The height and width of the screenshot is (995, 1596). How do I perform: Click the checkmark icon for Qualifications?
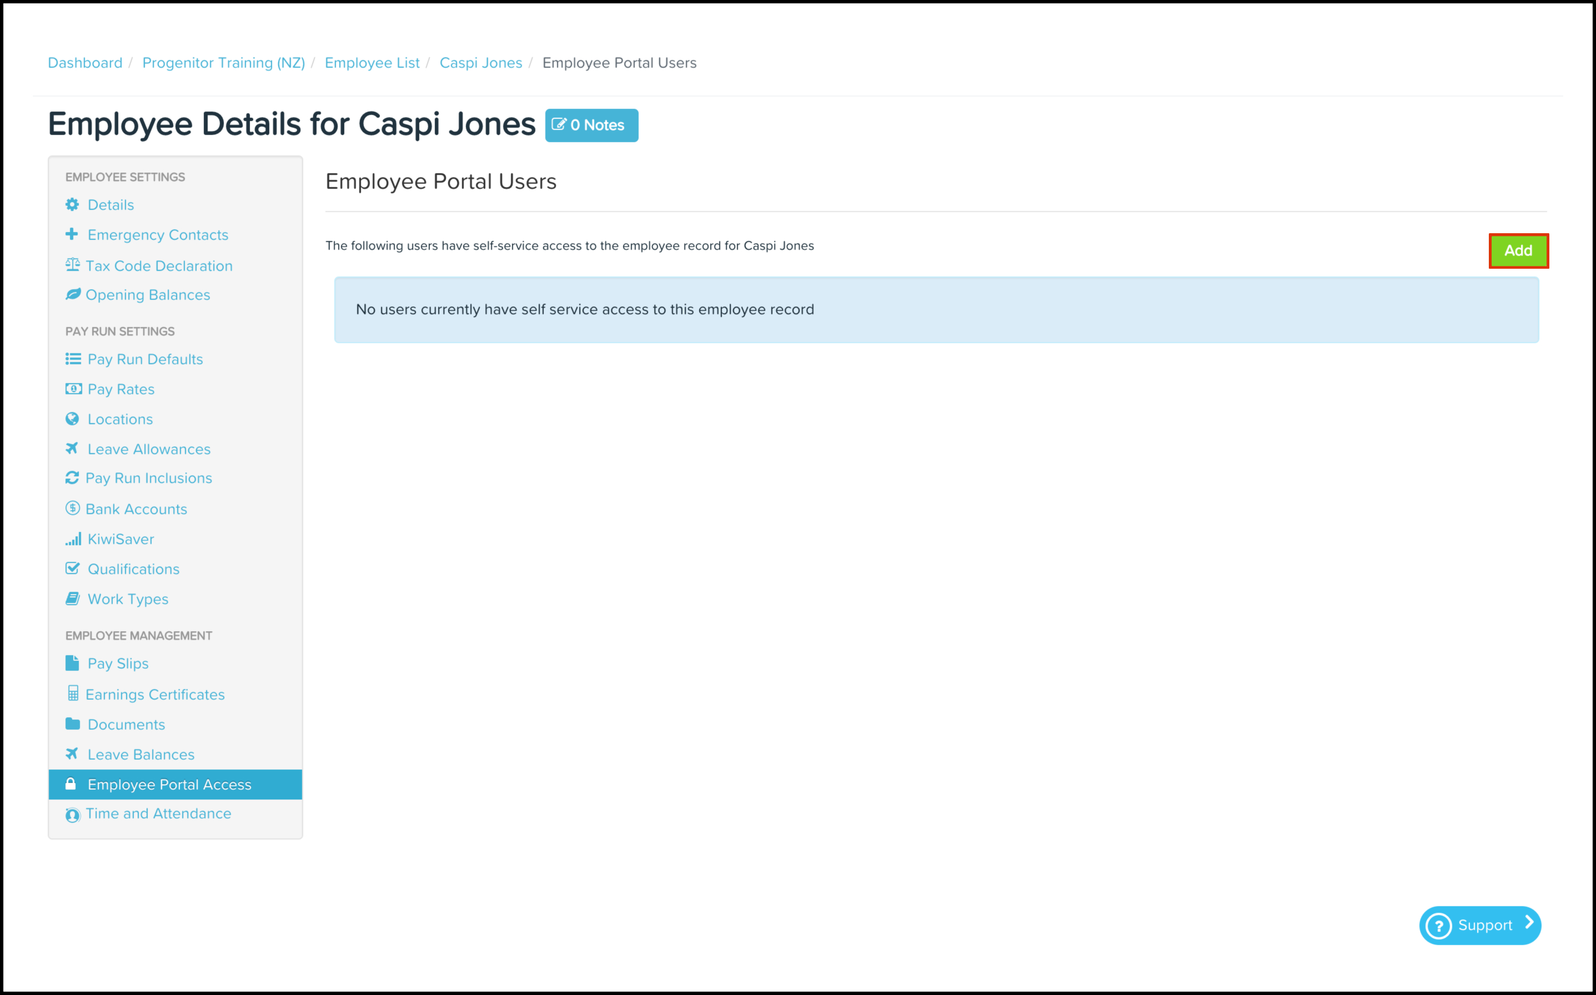click(72, 569)
